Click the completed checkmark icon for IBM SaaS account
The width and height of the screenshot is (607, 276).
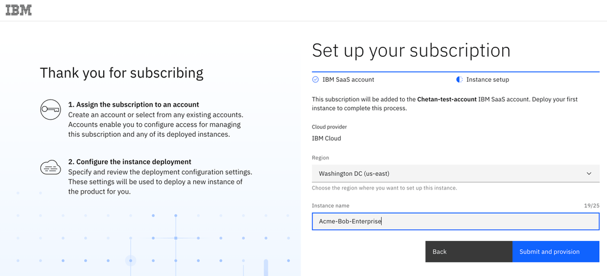click(315, 79)
